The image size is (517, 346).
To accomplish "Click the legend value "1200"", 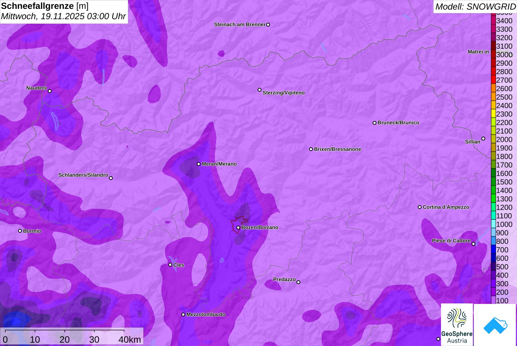I will pyautogui.click(x=504, y=208).
